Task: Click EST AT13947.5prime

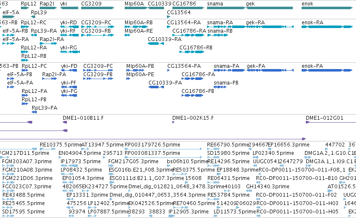Action: (85, 149)
